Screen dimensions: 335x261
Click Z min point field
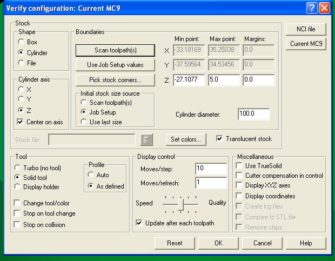pyautogui.click(x=189, y=80)
